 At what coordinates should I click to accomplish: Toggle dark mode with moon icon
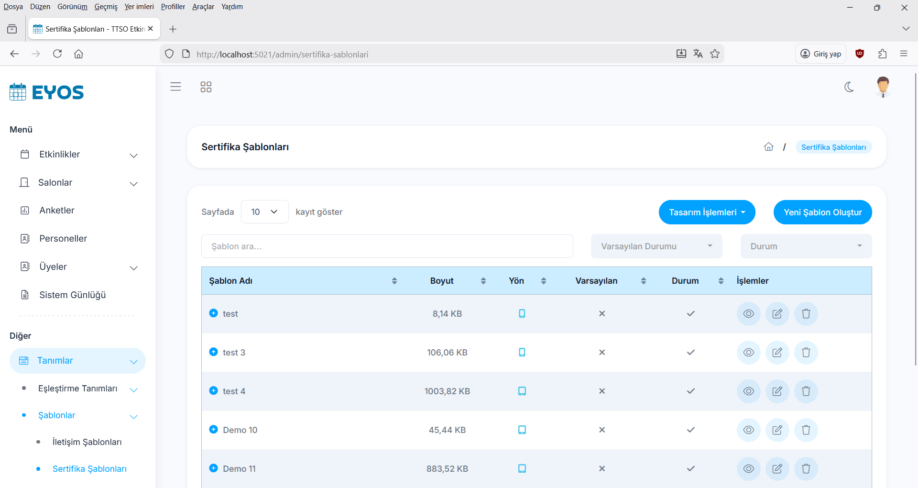coord(849,87)
